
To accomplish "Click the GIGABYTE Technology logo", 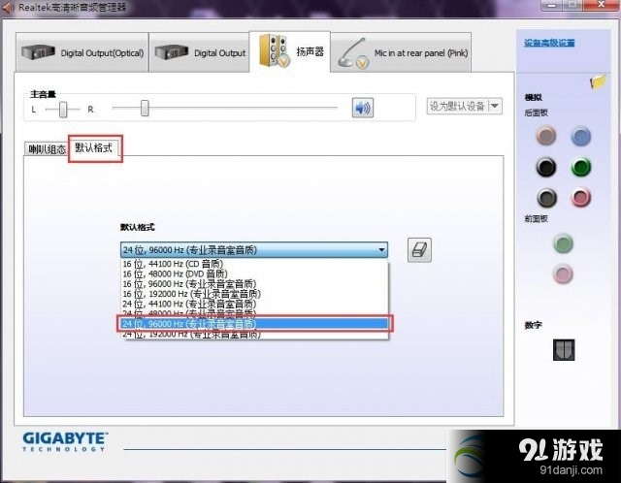I will (65, 442).
